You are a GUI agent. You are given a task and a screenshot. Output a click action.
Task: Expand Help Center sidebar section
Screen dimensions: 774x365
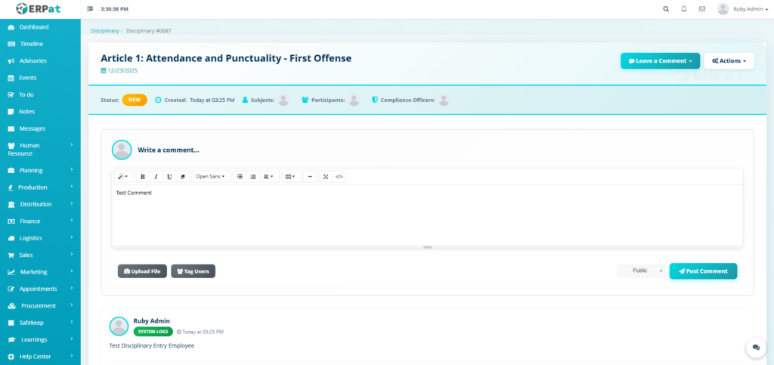(40, 356)
